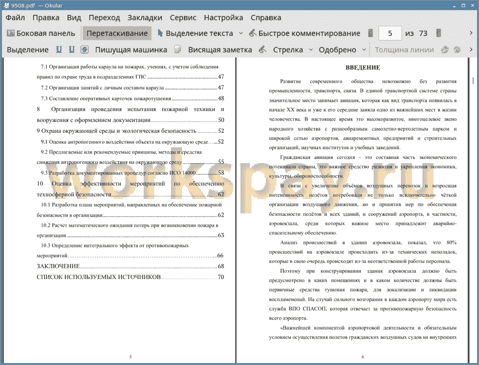479x365 pixels.
Task: Click the ВВЕДЕНИЕ heading on the right page
Action: pos(363,68)
